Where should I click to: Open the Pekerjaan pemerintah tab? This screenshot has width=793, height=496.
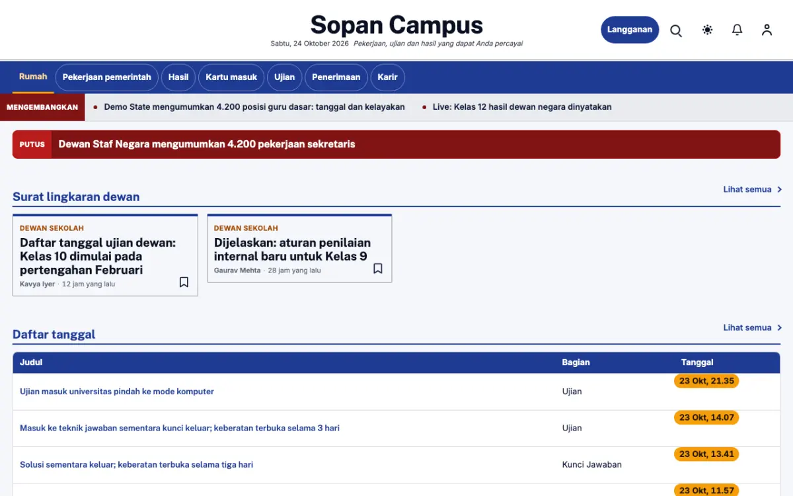pyautogui.click(x=106, y=77)
